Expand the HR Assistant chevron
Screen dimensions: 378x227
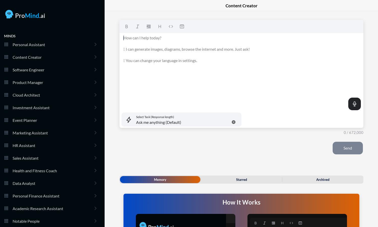(96, 145)
